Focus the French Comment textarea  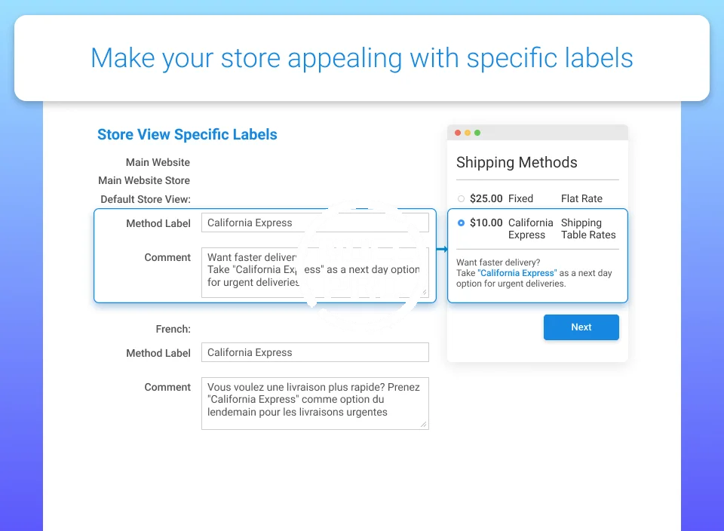click(314, 403)
